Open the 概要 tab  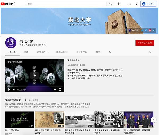[x=98, y=52]
